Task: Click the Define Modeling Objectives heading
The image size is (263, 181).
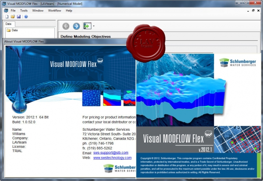Action: point(85,36)
